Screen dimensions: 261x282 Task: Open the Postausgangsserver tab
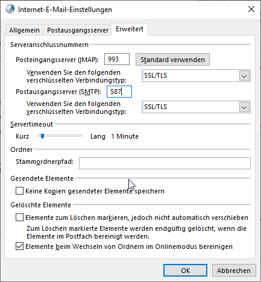coord(78,30)
